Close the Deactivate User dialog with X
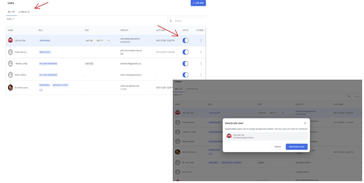This screenshot has width=364, height=183. 305,123
